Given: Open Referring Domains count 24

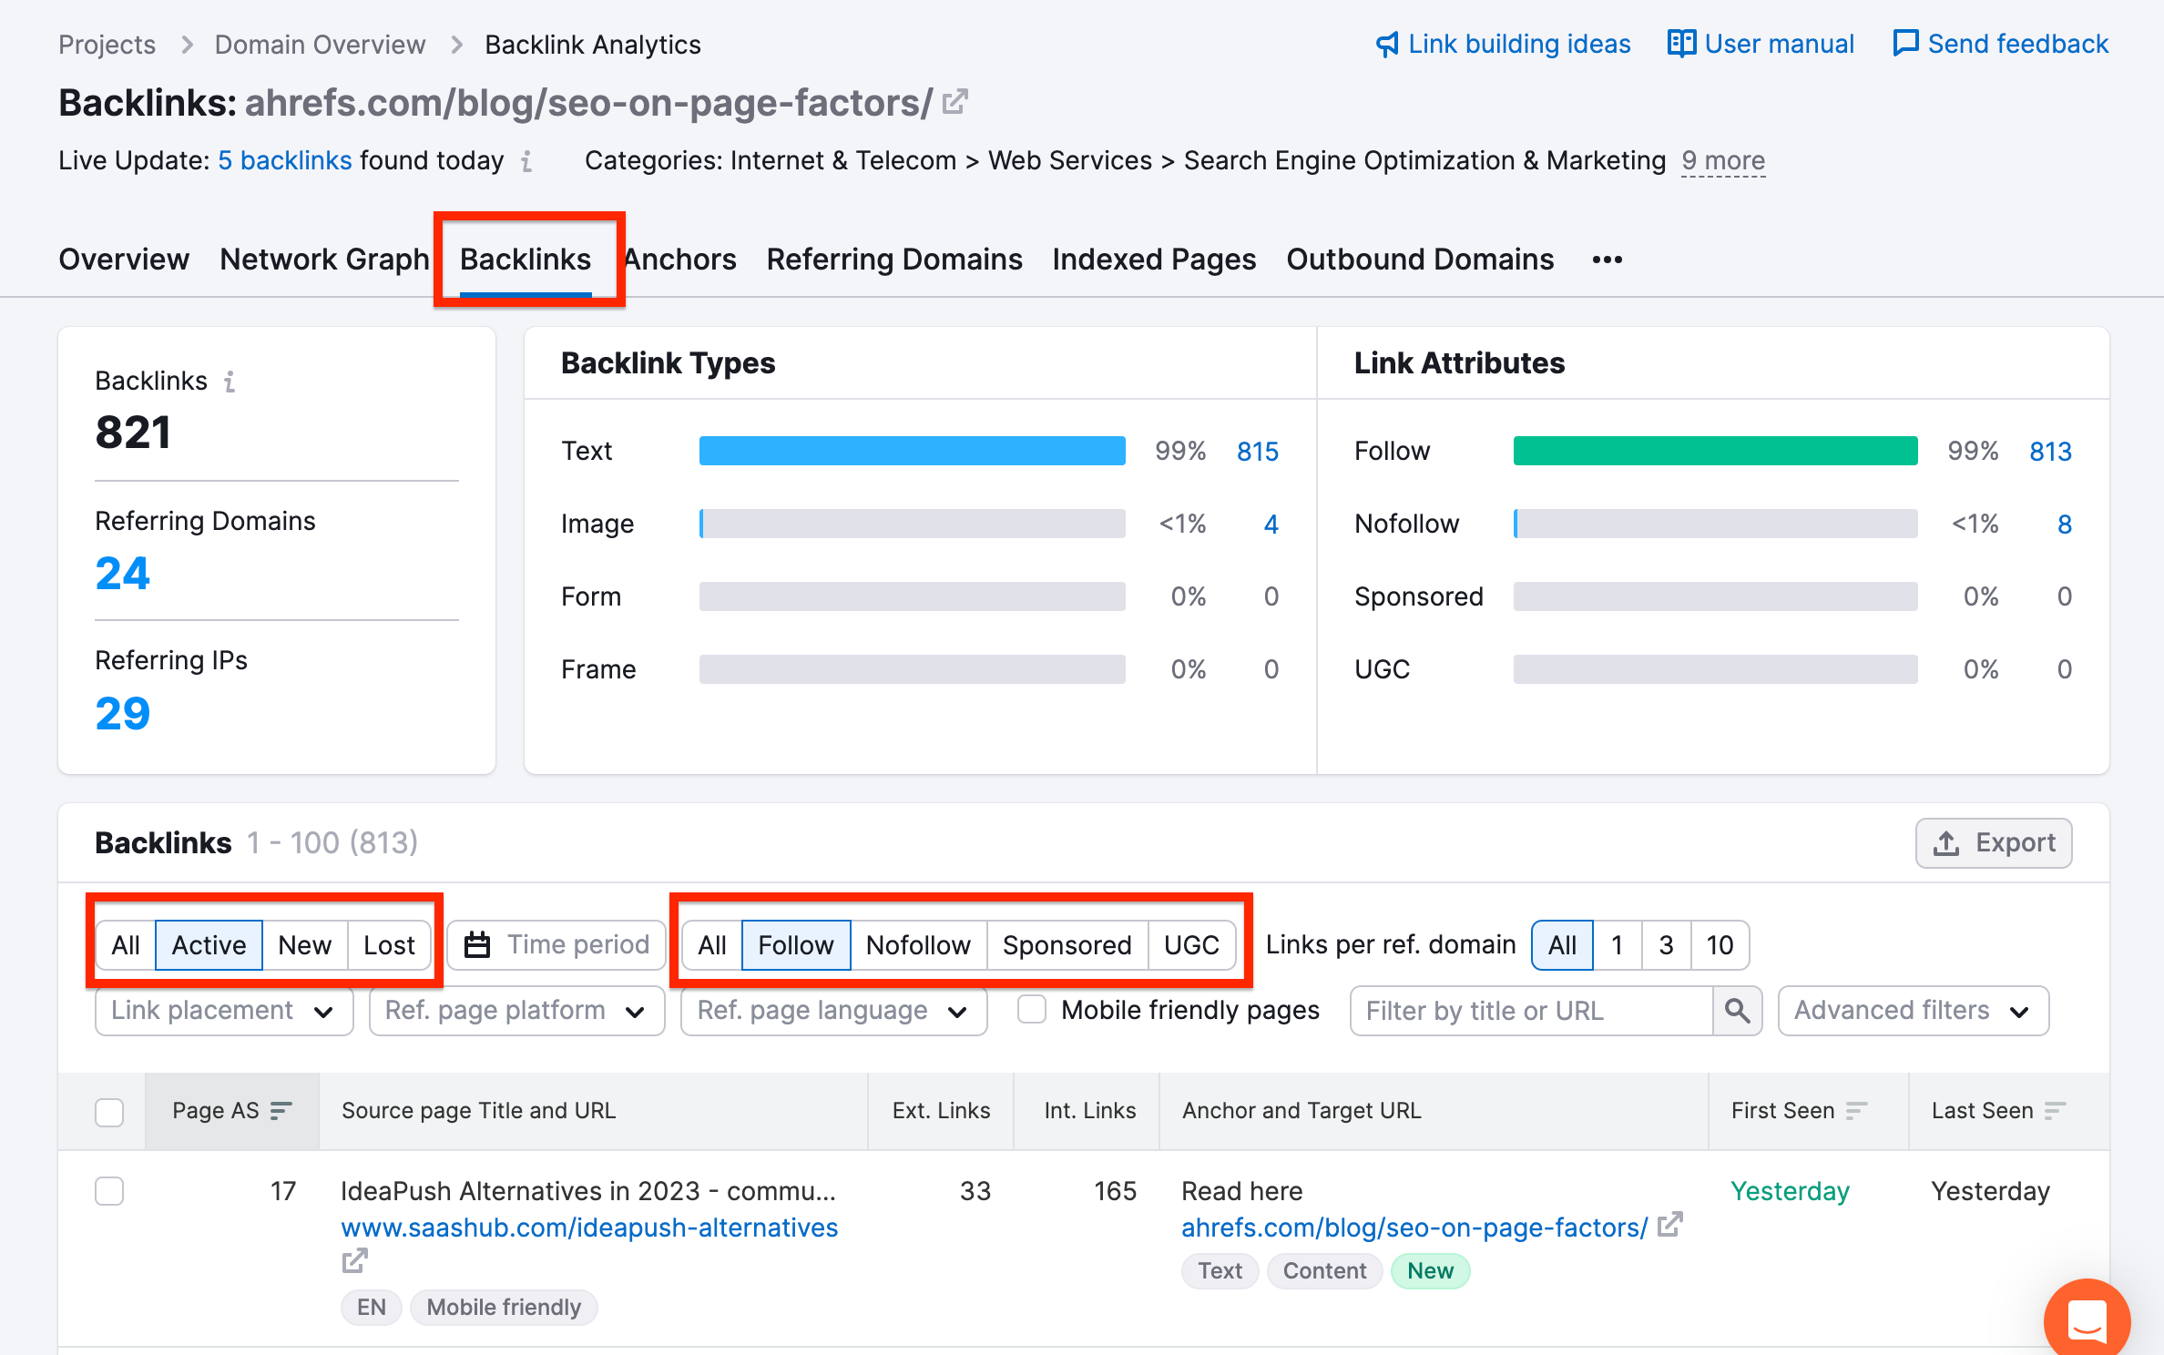Looking at the screenshot, I should (x=123, y=574).
